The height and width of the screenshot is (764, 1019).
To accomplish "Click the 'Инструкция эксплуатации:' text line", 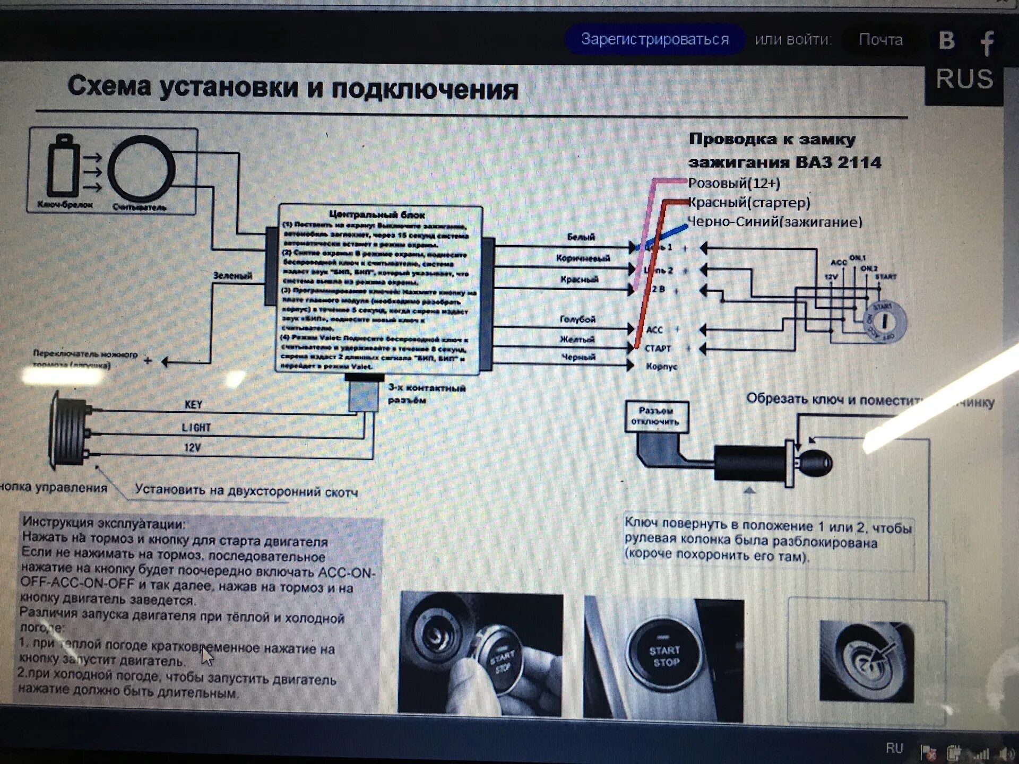I will (104, 523).
